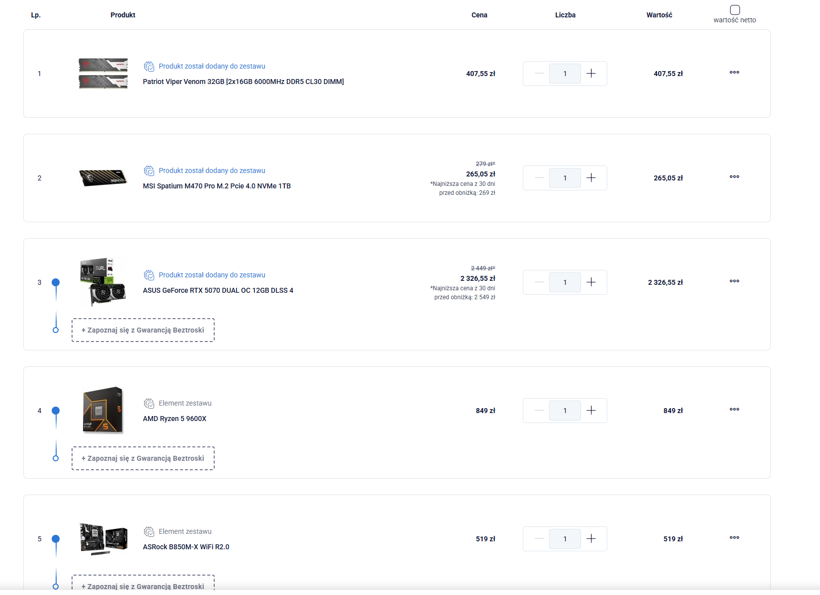Click set icon beside MSI Spatium added notice
820x595 pixels.
click(x=149, y=171)
